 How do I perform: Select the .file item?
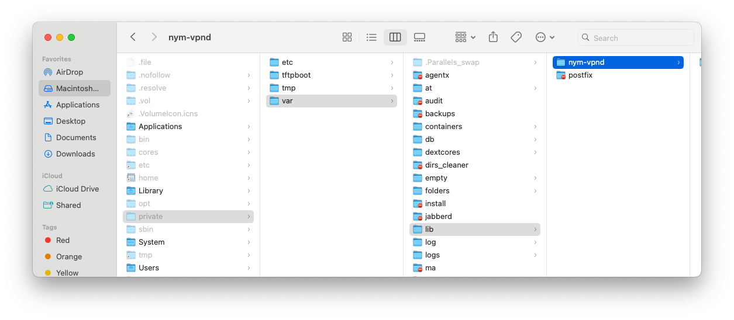[x=188, y=62]
